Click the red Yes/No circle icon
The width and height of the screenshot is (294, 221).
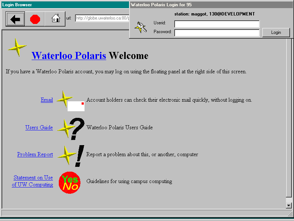[69, 182]
